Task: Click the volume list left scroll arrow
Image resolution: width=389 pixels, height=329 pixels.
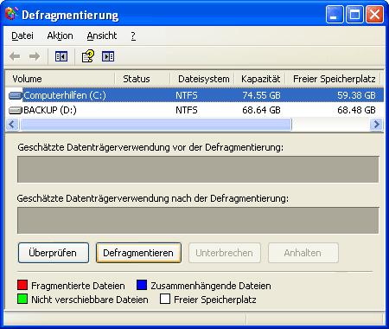Action: (x=12, y=125)
